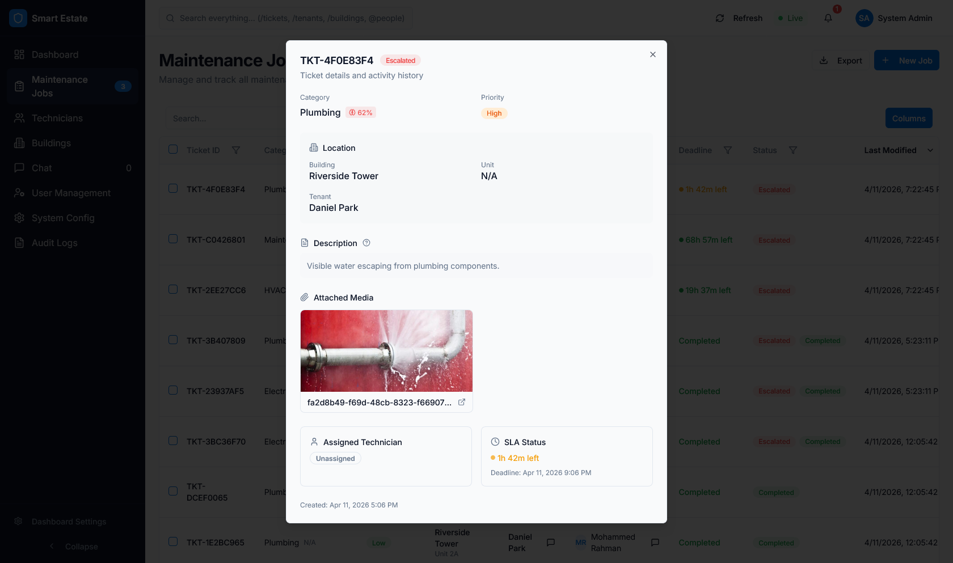Click the Maintenance Jobs clipboard icon

[x=19, y=86]
